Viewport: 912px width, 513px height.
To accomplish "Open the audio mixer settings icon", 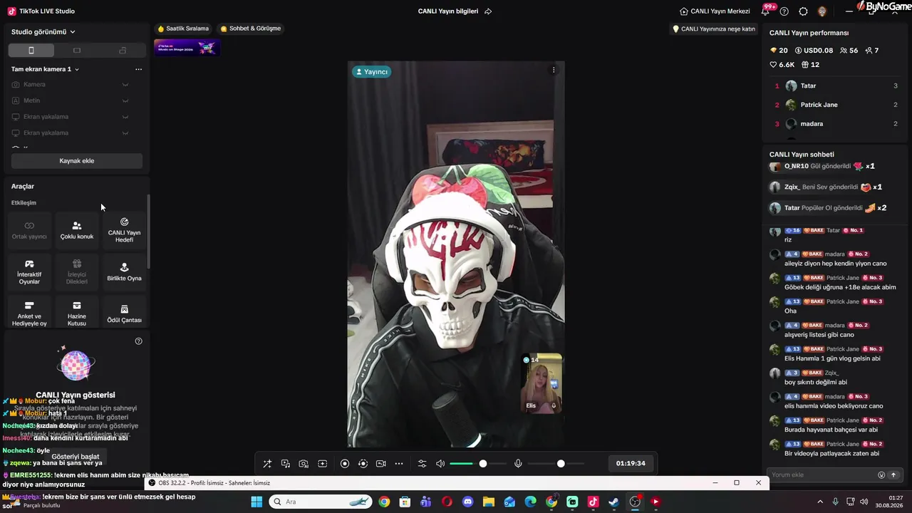I will click(x=422, y=464).
